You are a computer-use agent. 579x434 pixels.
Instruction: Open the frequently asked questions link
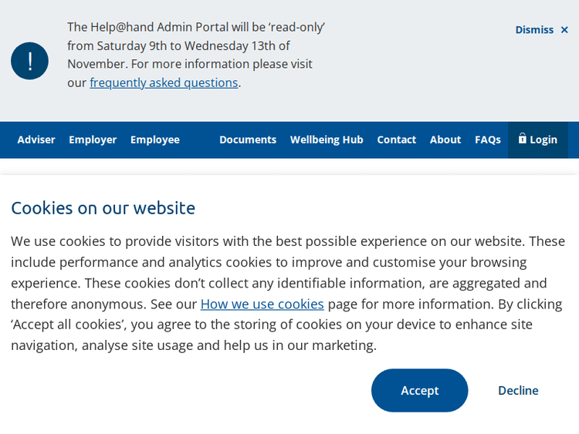pyautogui.click(x=164, y=82)
